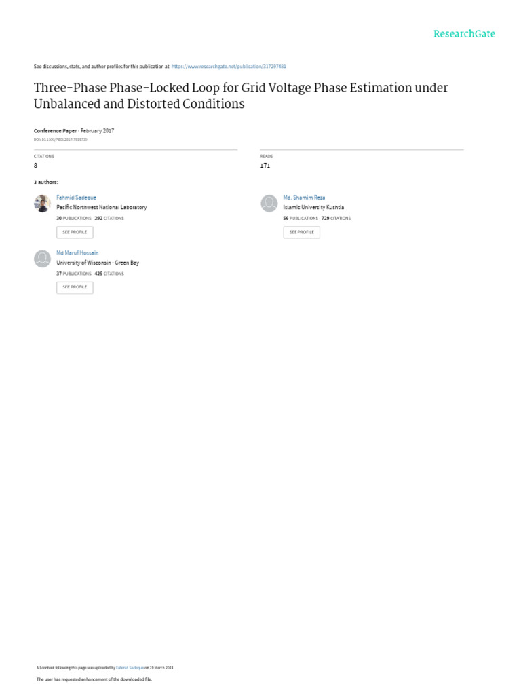Click Pacific Northwest National Laboratory affiliation
521x695 pixels.
click(x=101, y=207)
